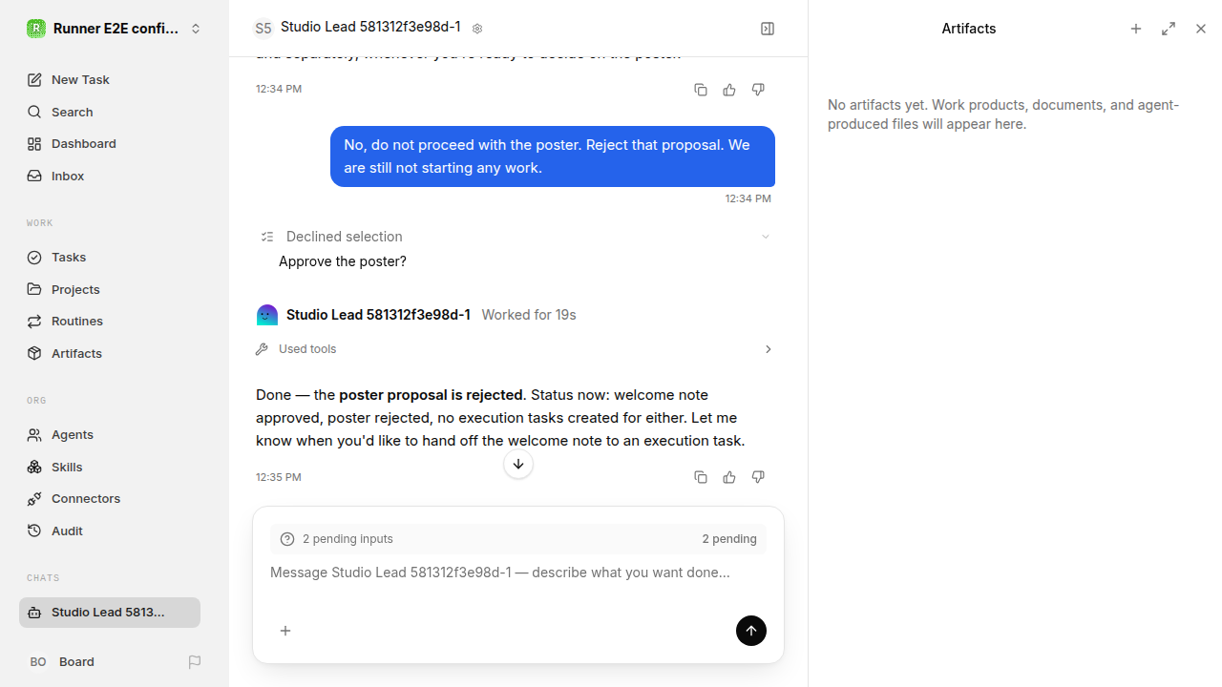Send the message with arrow button
Screen dimensions: 1222x687
tap(751, 631)
